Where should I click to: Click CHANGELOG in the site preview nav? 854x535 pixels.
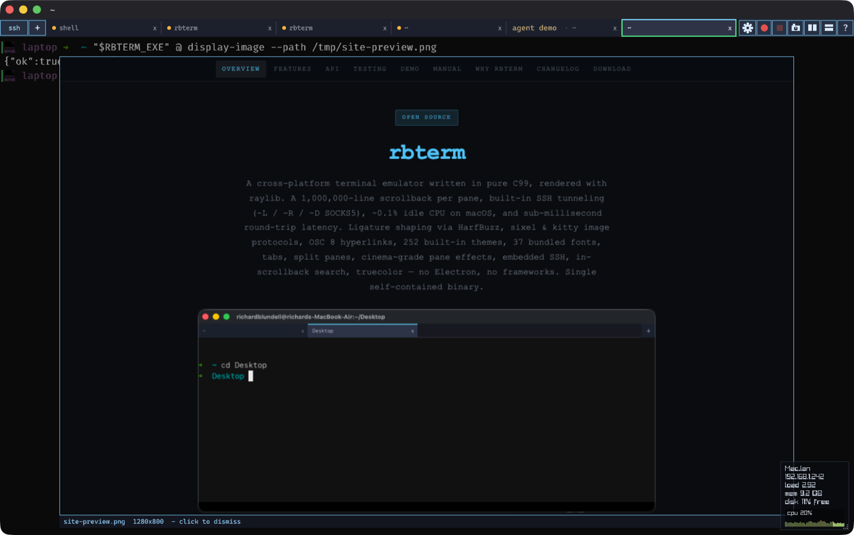(558, 69)
